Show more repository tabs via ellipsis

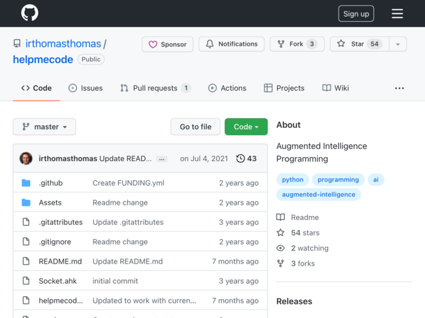click(x=399, y=88)
